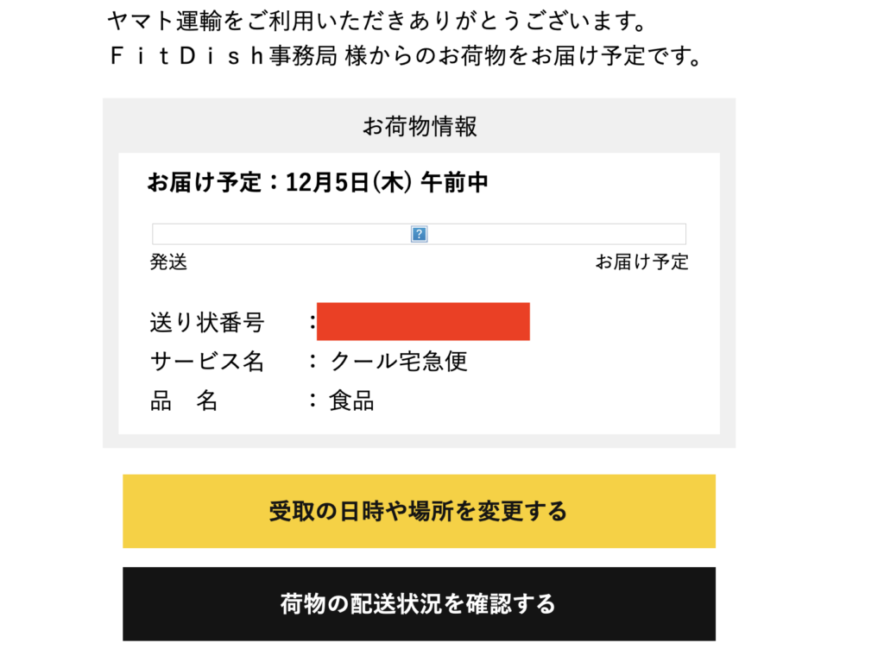Click the 品 名 label

184,401
